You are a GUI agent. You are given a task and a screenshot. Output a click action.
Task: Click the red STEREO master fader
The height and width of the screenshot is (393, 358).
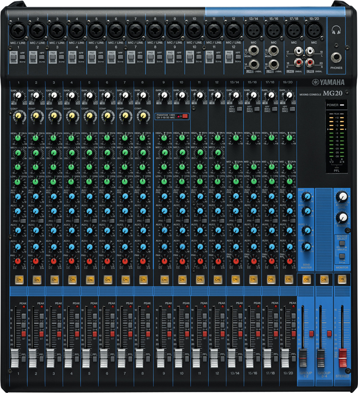(343, 358)
